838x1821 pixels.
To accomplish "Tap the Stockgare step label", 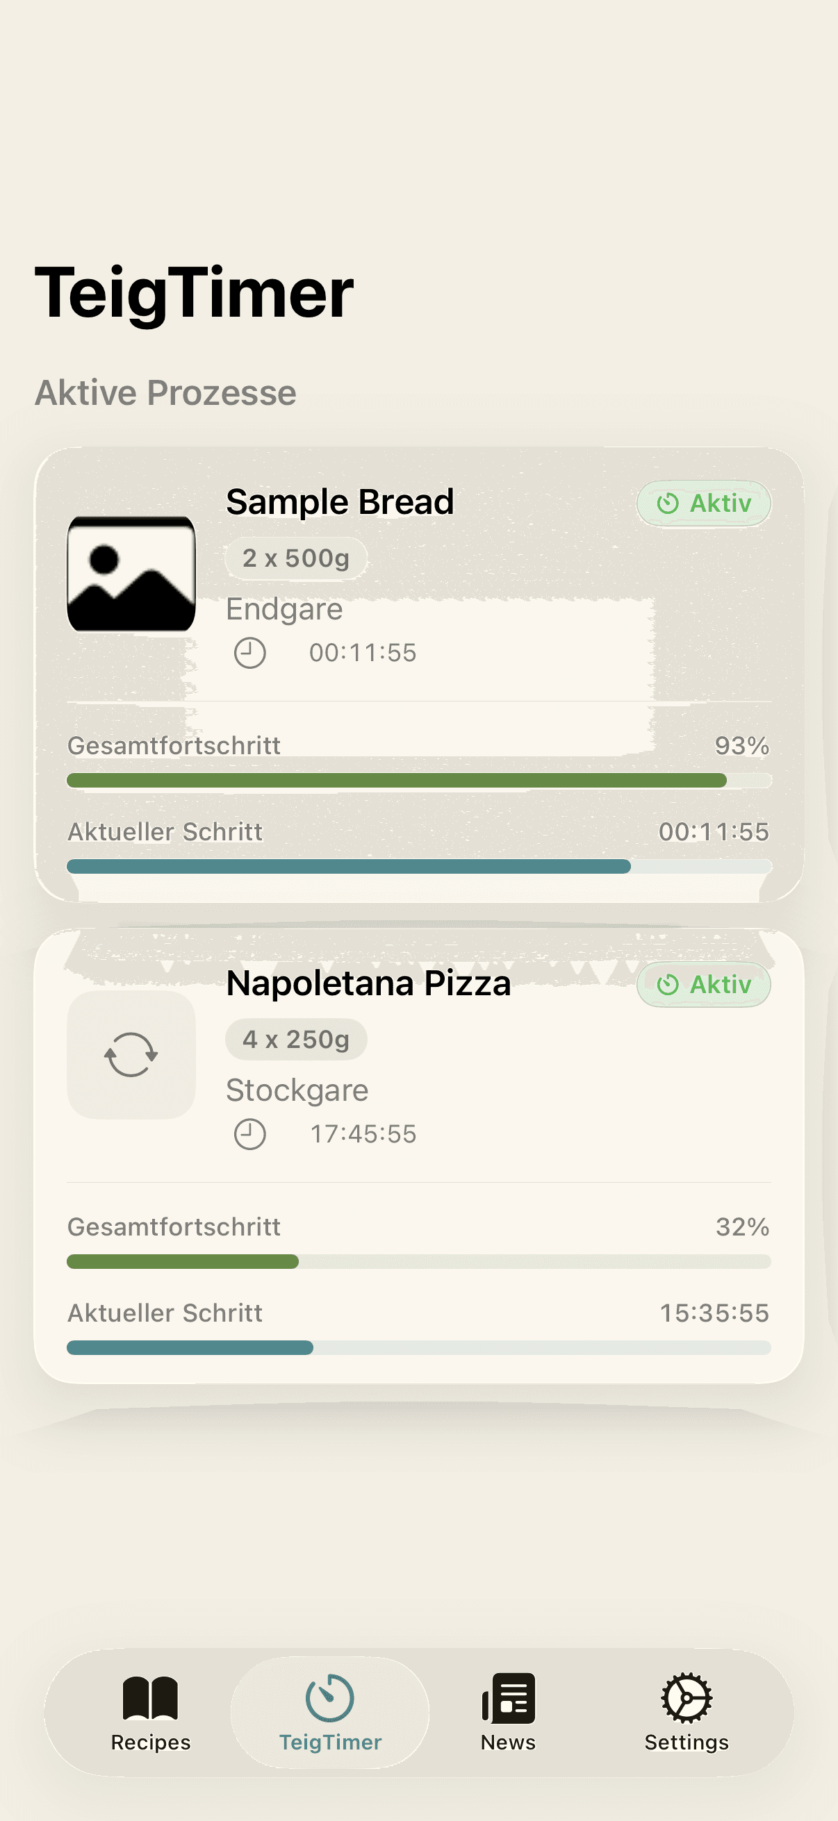I will (x=297, y=1090).
